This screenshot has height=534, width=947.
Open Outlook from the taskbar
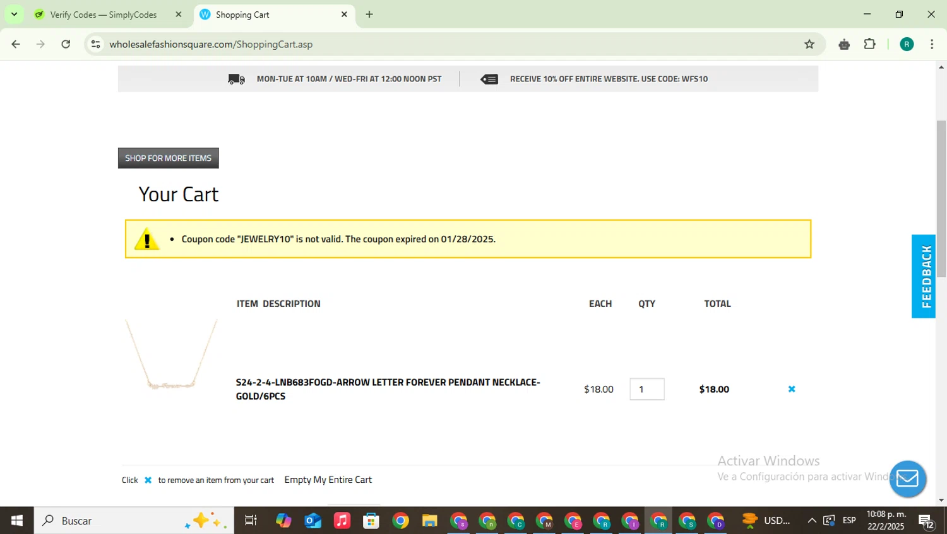(313, 521)
